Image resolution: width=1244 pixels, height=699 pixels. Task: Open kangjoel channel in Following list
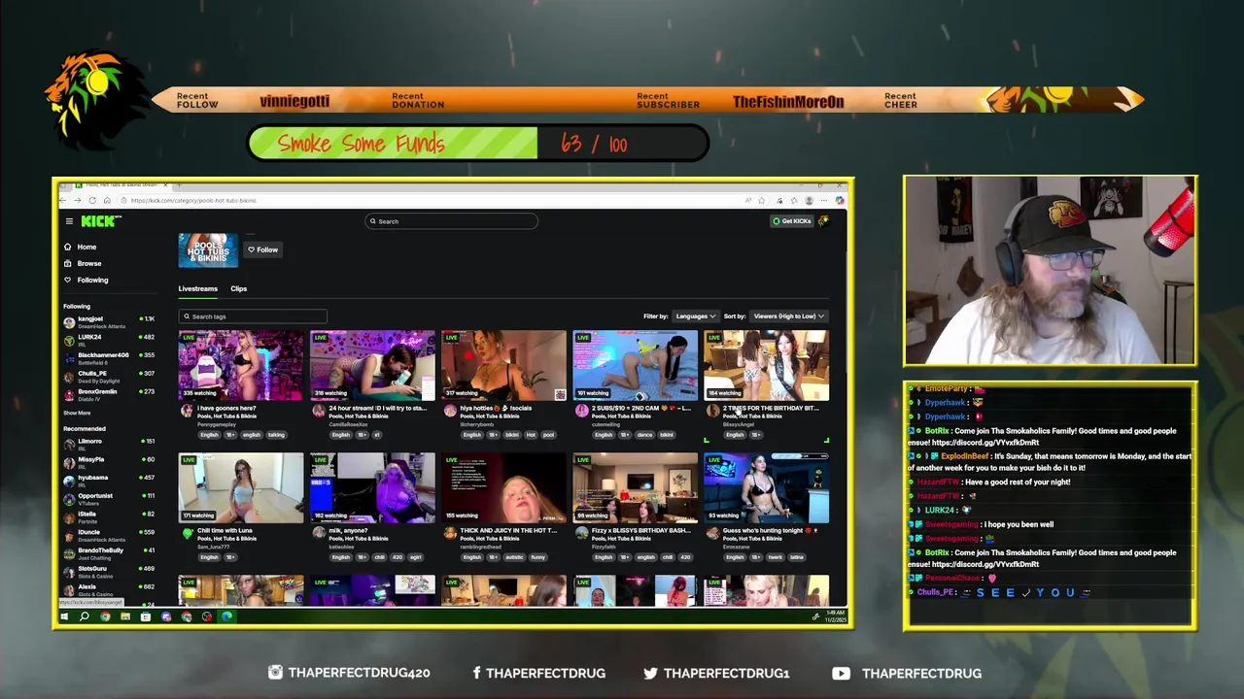109,321
